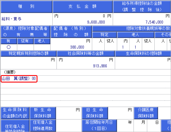Screen dimensions: 171x132
Task: Click the 老人 spouse column label
Action: (42, 41)
